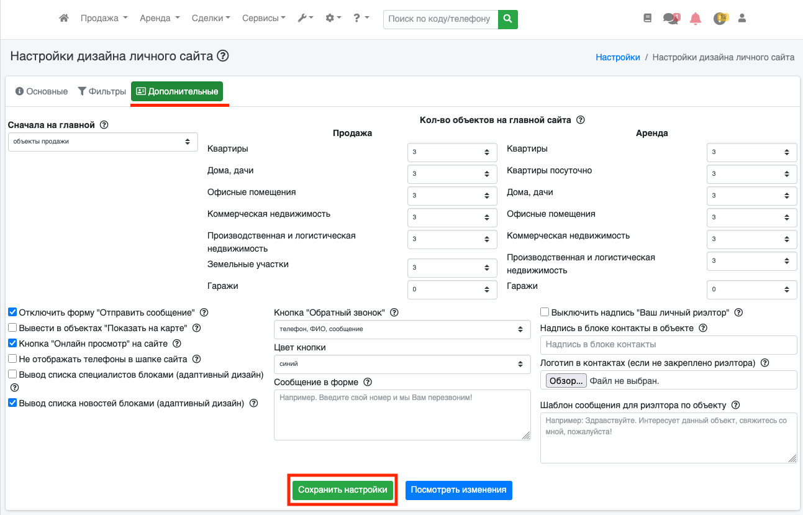Viewport: 803px width, 515px height.
Task: Open the wrench tools menu
Action: (x=305, y=19)
